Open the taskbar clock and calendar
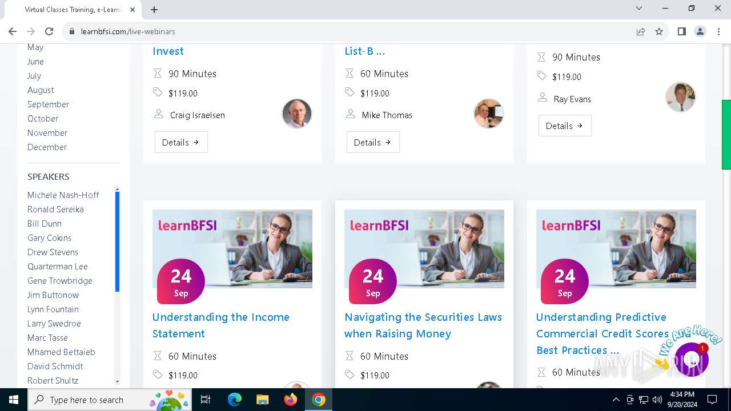The image size is (731, 411). pyautogui.click(x=682, y=400)
